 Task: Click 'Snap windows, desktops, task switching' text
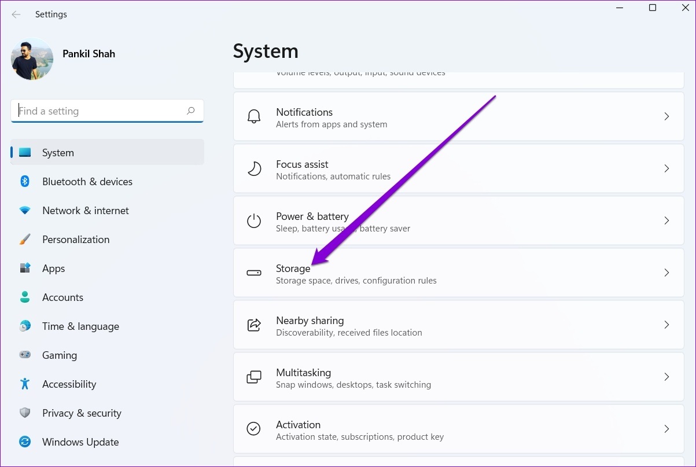click(x=353, y=385)
